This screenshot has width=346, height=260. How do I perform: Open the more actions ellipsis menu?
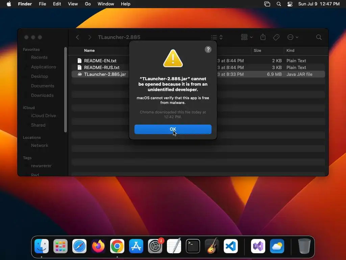click(293, 37)
